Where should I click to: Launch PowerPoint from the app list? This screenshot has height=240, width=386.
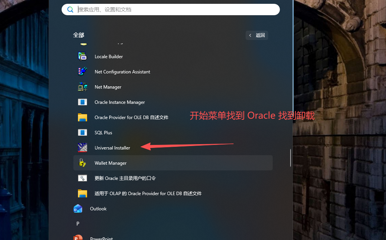[173, 238]
